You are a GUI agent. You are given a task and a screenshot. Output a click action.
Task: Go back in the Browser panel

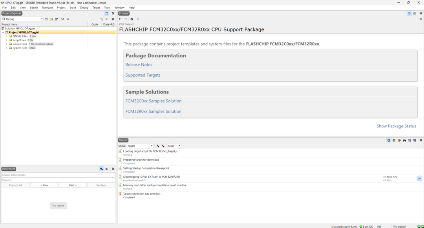point(121,19)
